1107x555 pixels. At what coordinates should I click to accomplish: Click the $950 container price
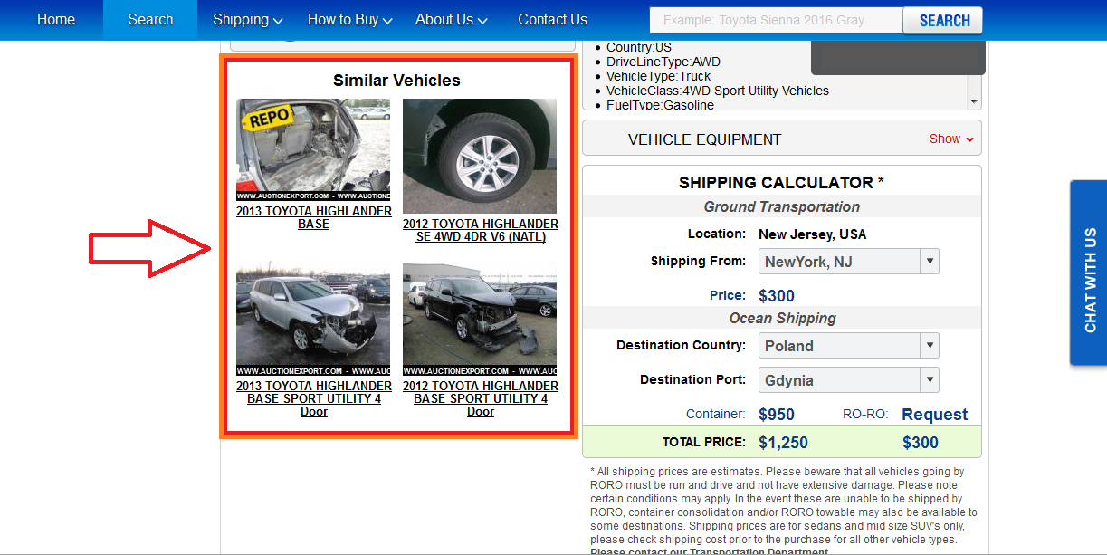[777, 415]
